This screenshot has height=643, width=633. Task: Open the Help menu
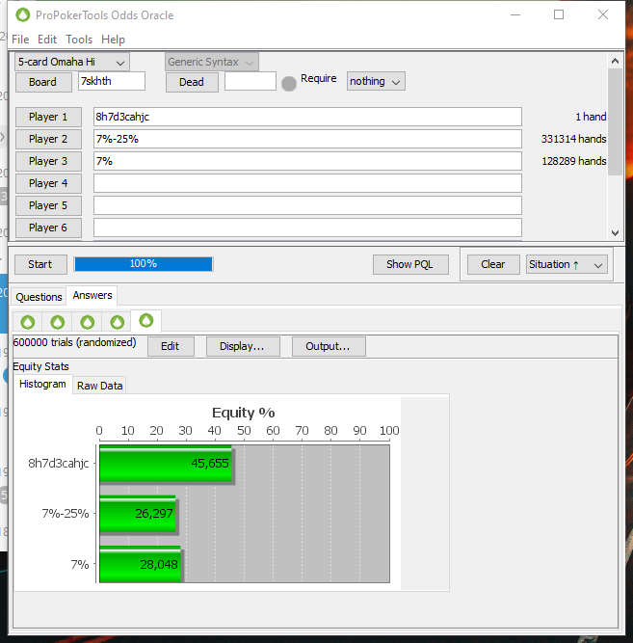(113, 40)
